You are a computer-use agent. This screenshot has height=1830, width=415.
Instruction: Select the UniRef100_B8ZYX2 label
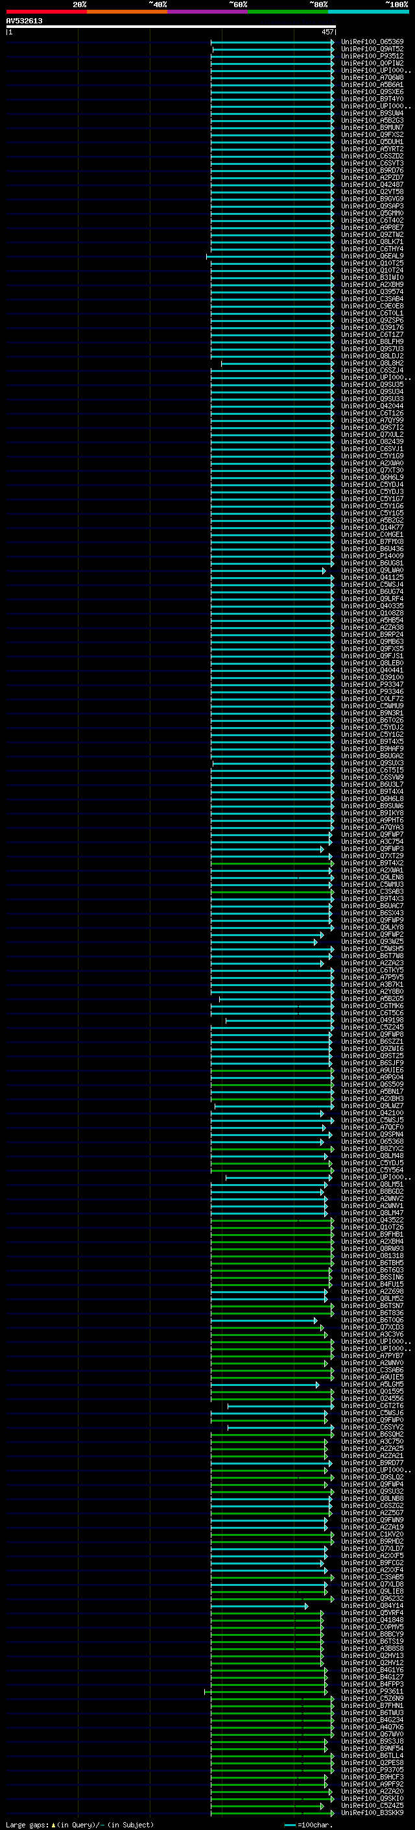coord(372,1149)
